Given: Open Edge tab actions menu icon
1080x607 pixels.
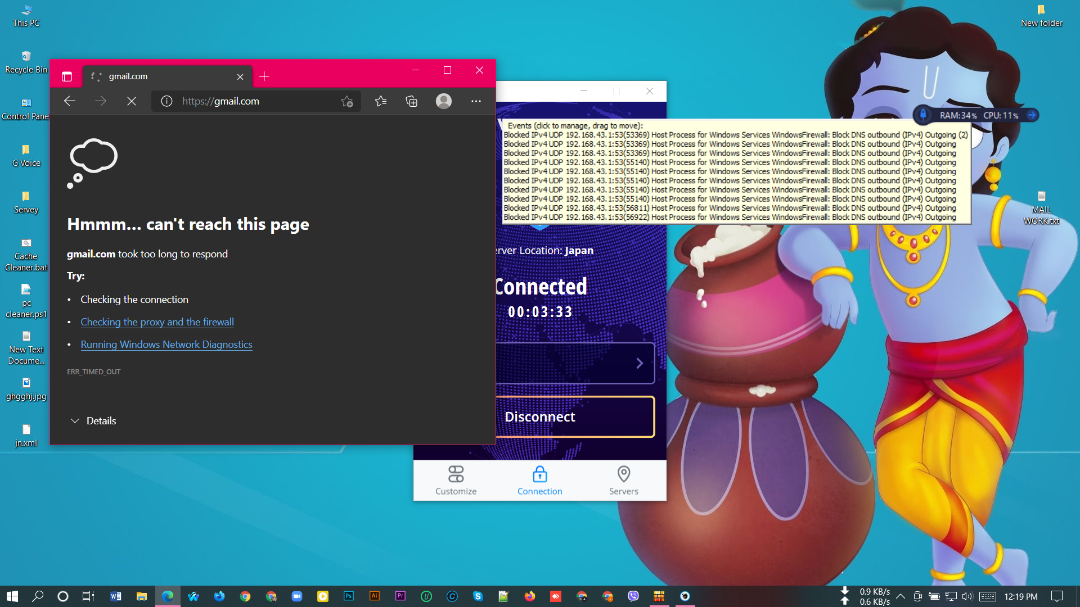Looking at the screenshot, I should tap(67, 76).
